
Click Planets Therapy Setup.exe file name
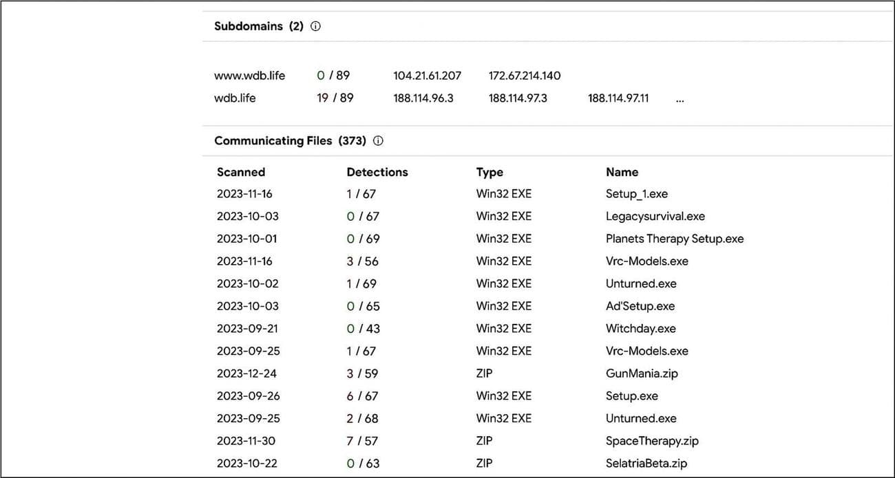coord(675,239)
